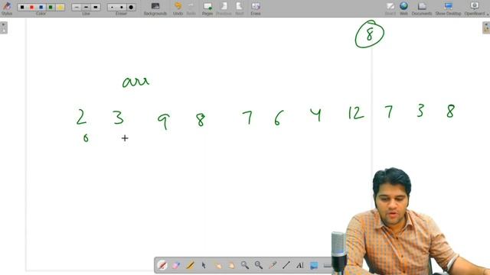The height and width of the screenshot is (275, 490).
Task: Select the blue pen color
Action: [41, 7]
